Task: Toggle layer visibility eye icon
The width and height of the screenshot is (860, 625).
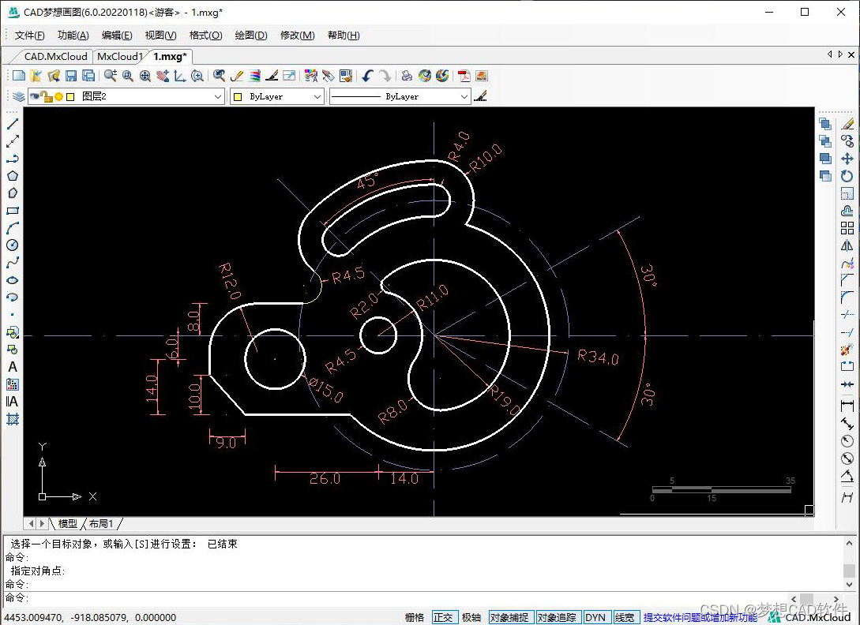Action: click(x=35, y=96)
